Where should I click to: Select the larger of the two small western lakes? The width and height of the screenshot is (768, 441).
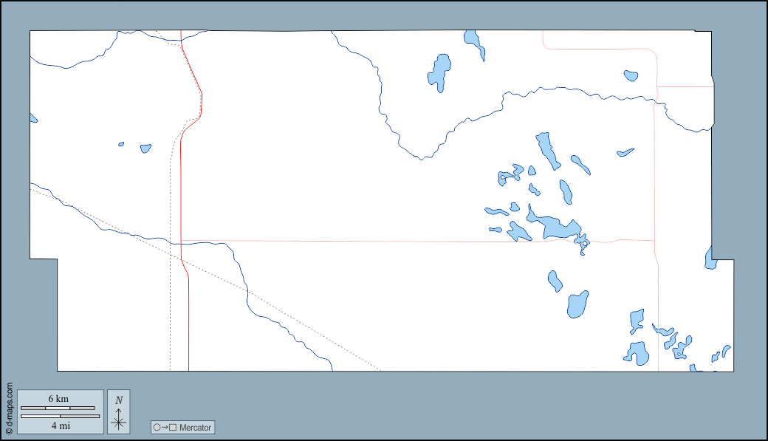point(145,148)
